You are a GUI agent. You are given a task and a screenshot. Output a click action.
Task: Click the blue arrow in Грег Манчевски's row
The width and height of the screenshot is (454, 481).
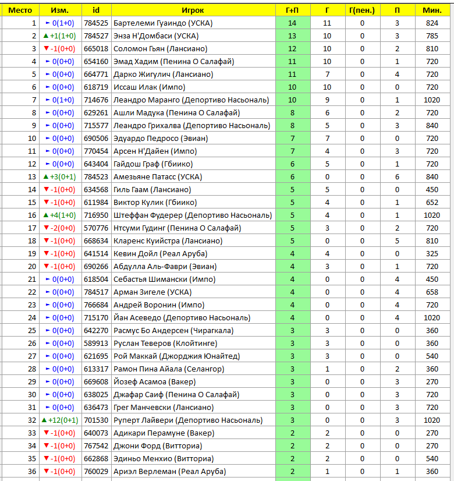[48, 408]
